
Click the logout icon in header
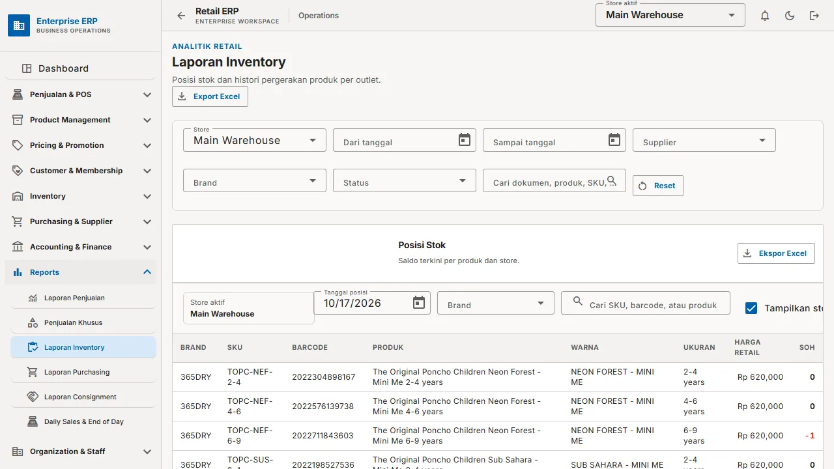click(x=814, y=16)
